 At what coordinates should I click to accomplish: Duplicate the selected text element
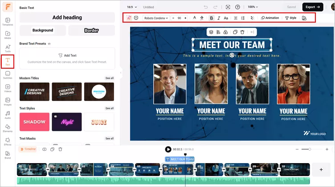[x=235, y=32]
